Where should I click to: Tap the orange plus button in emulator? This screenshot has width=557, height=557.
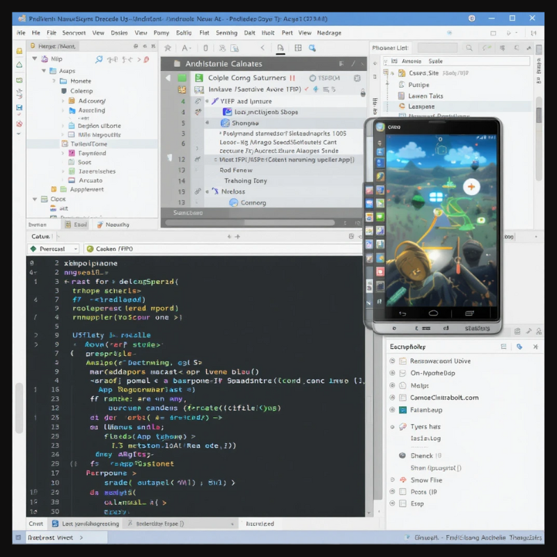471,187
